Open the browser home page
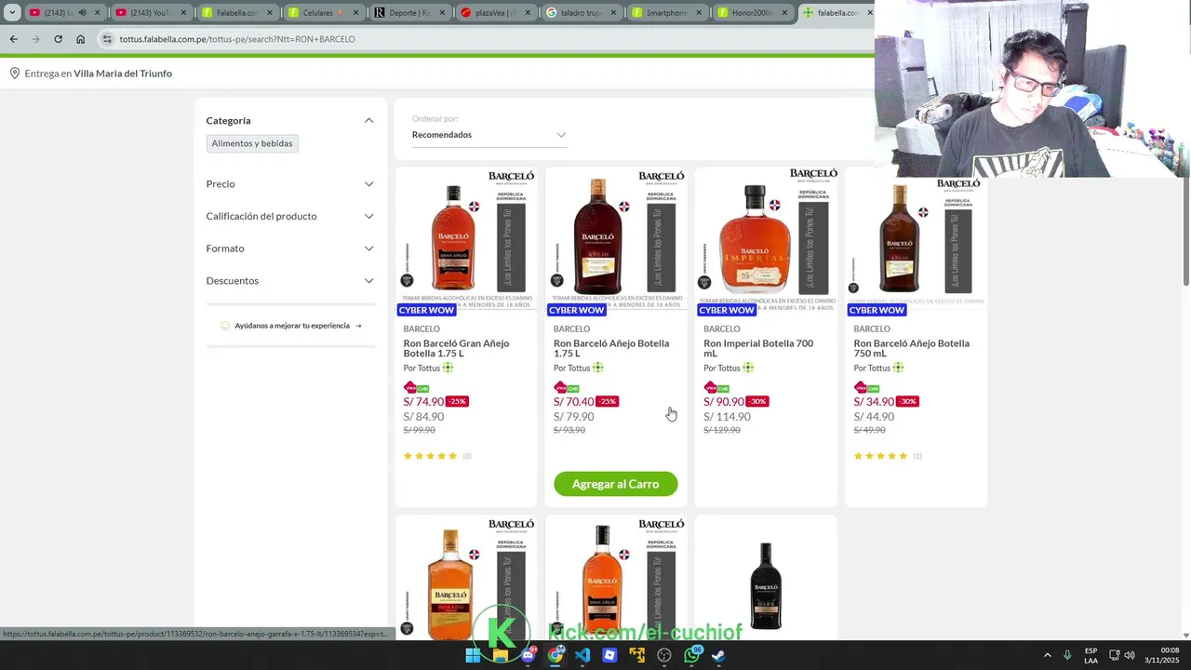 click(80, 39)
